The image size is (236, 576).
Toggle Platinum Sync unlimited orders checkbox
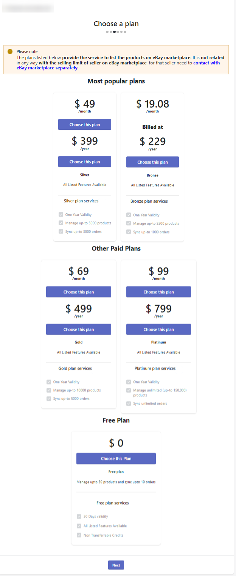pyautogui.click(x=129, y=404)
